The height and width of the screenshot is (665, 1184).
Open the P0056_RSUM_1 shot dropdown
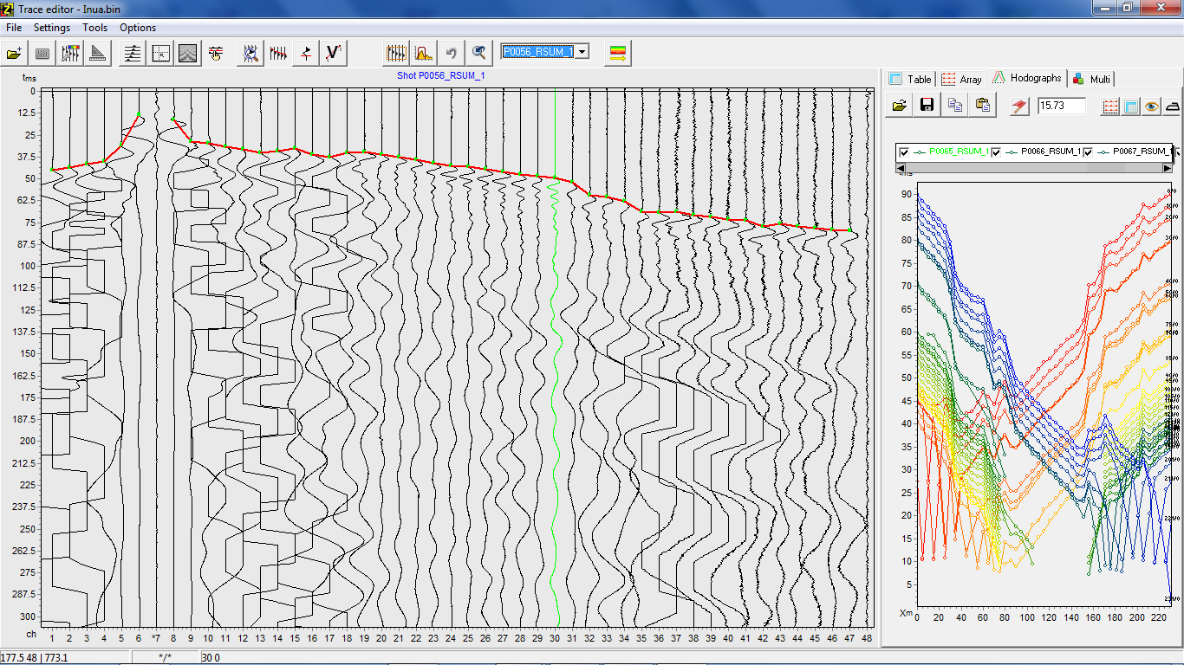(x=582, y=52)
